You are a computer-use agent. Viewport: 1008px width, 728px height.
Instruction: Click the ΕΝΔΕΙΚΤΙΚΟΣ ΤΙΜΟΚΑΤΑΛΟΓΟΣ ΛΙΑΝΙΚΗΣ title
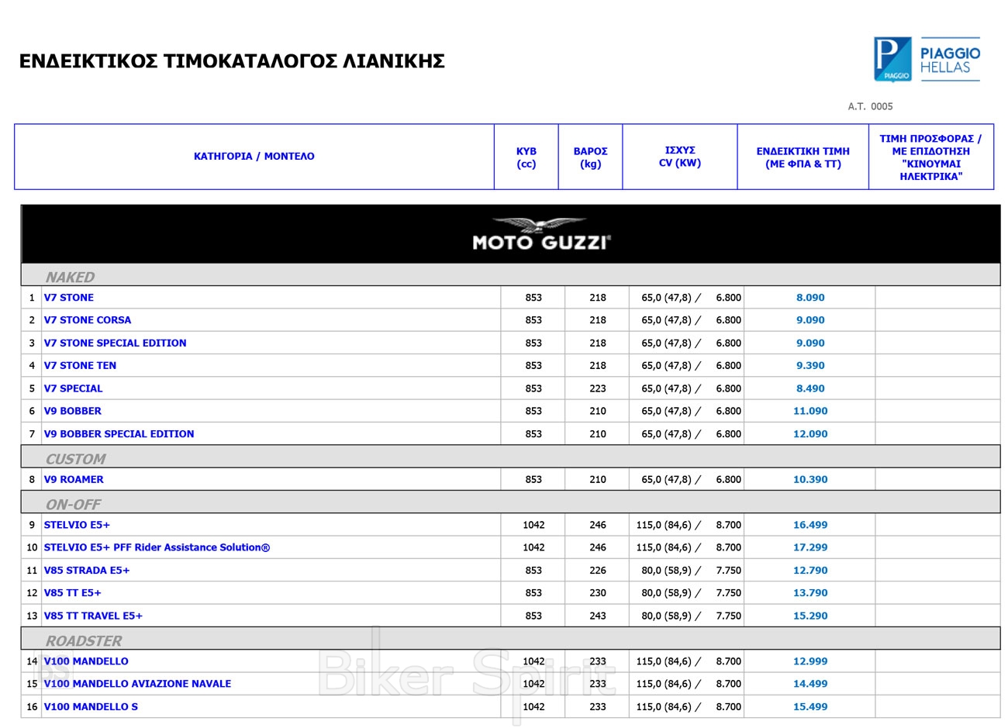tap(232, 61)
